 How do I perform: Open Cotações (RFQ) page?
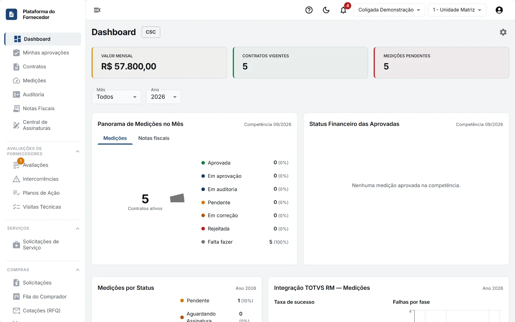click(43, 310)
